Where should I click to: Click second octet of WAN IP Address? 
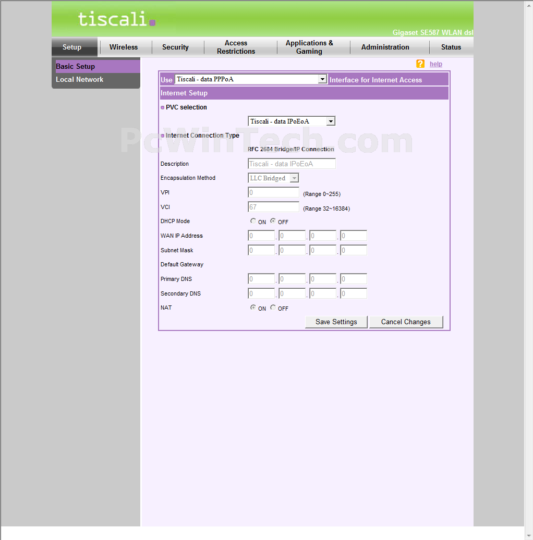[292, 236]
